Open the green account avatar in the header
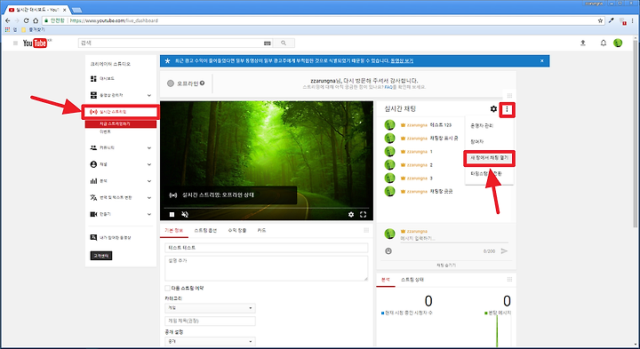 (618, 43)
